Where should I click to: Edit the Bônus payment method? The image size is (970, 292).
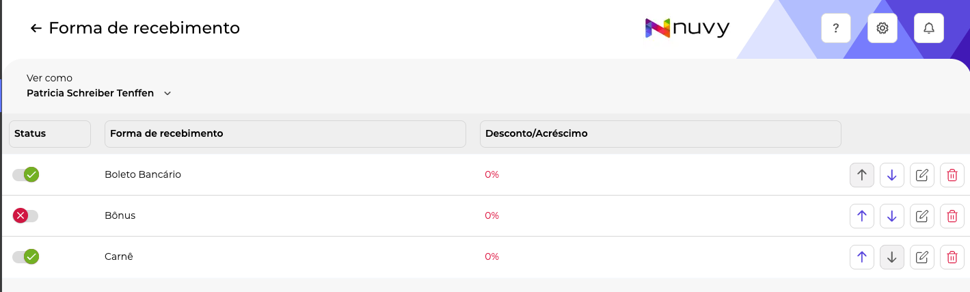921,216
